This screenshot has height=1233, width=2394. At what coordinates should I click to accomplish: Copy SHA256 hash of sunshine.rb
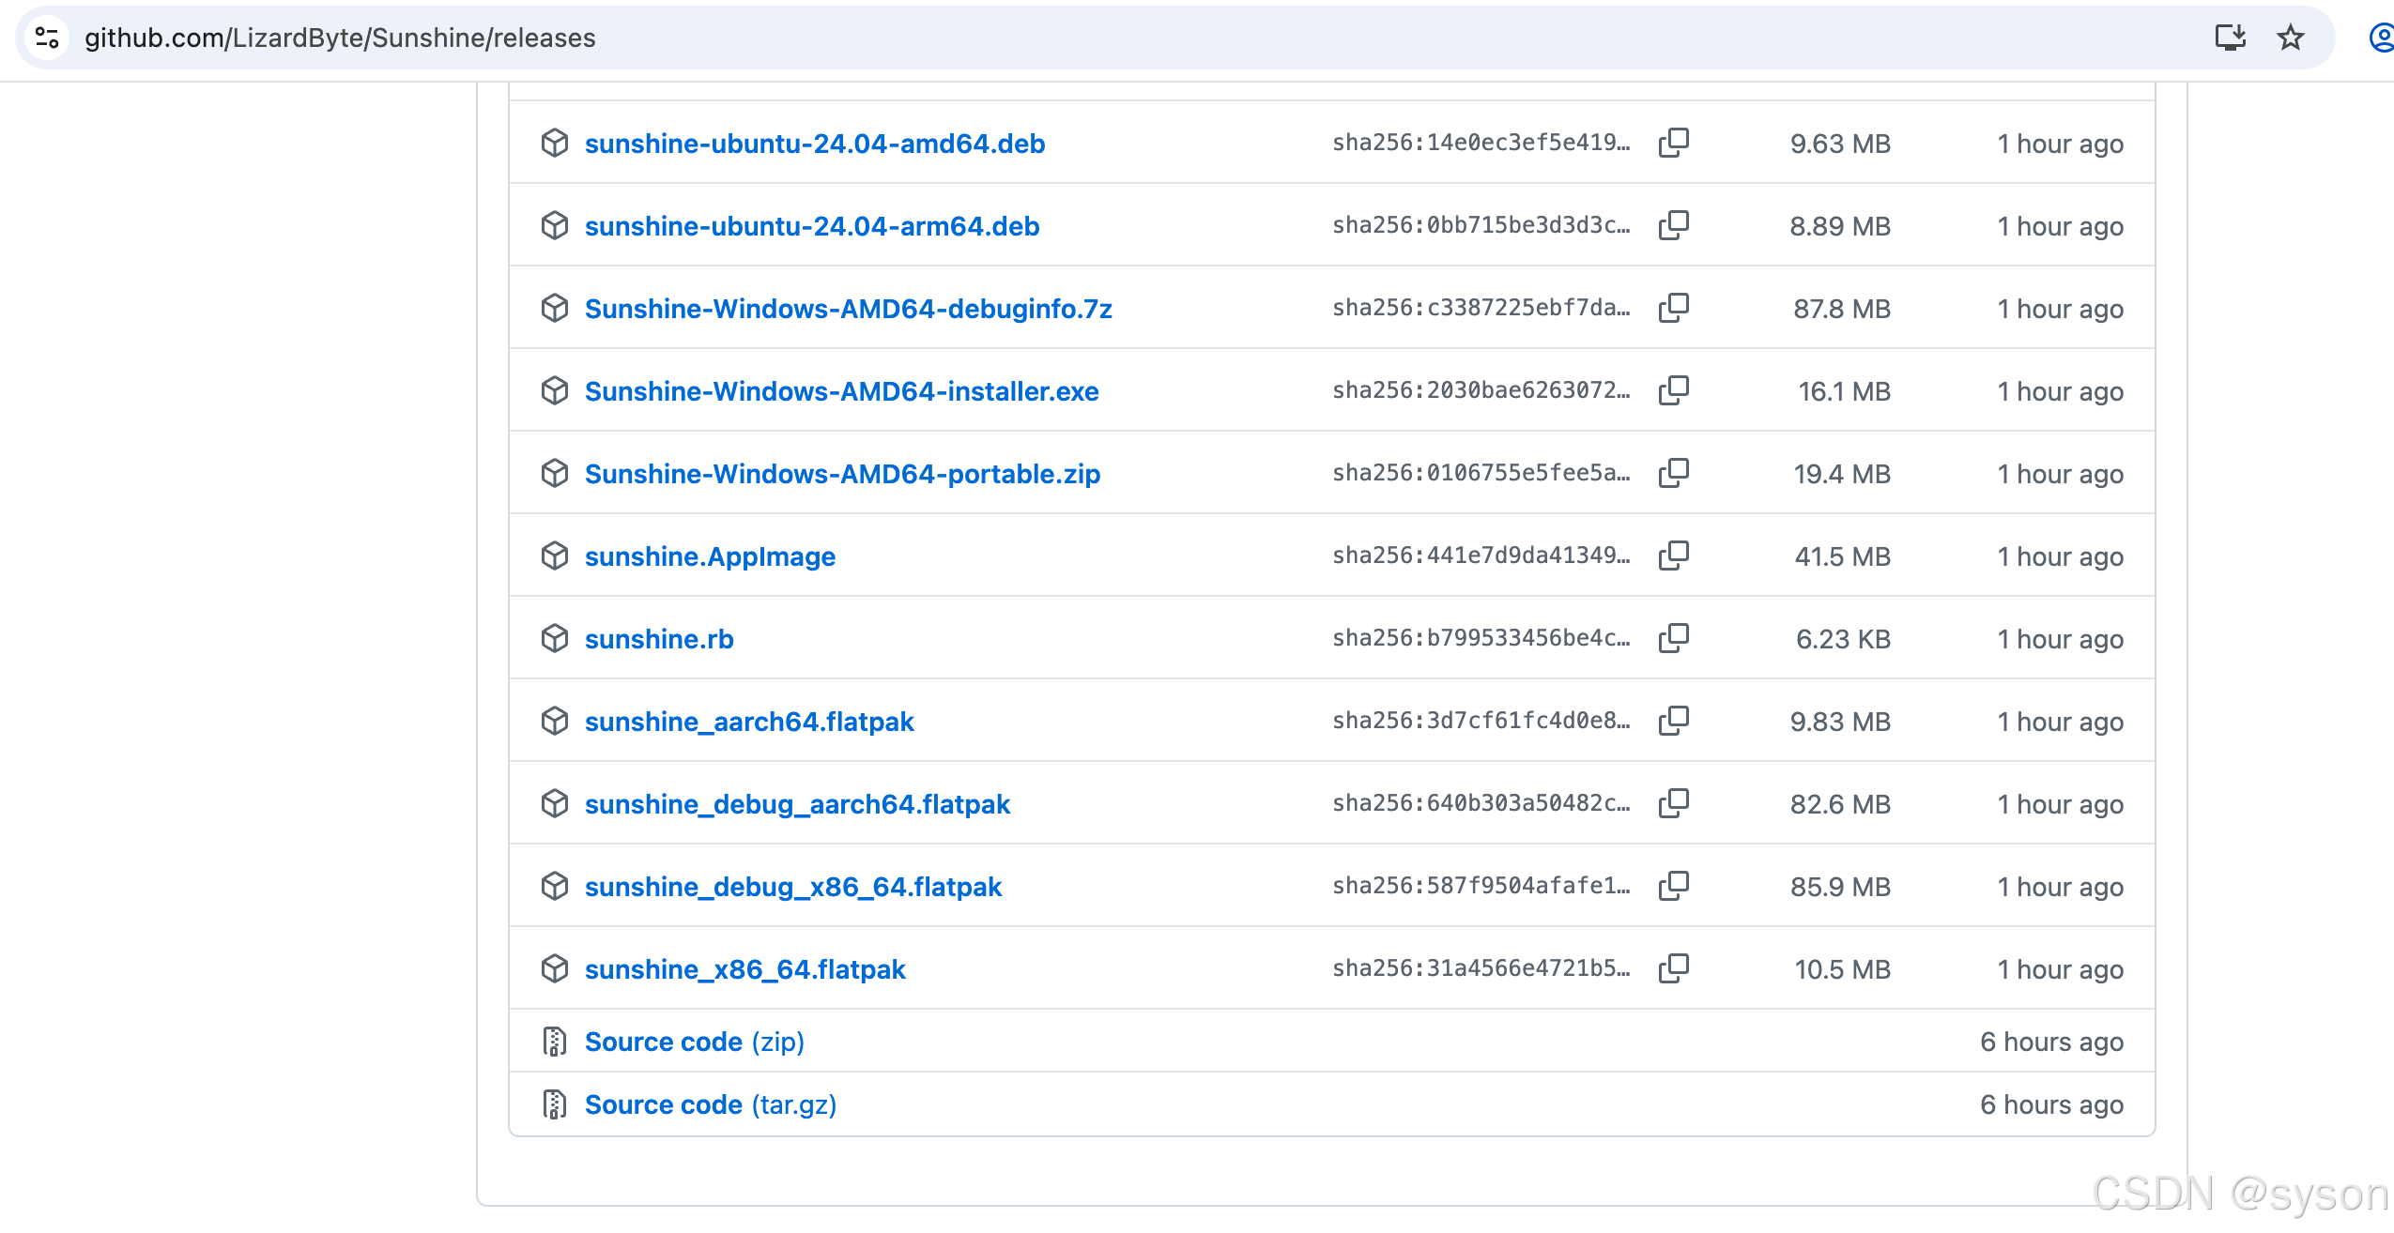pos(1673,638)
